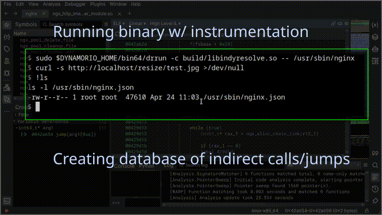This screenshot has width=382, height=215.
Task: Close the ngx_http_ima...er_module.so tab
Action: (119, 14)
